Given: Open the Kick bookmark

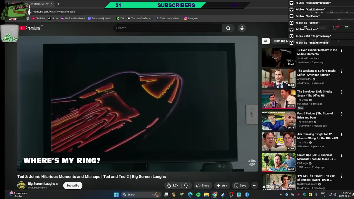Looking at the screenshot, I should click(120, 18).
